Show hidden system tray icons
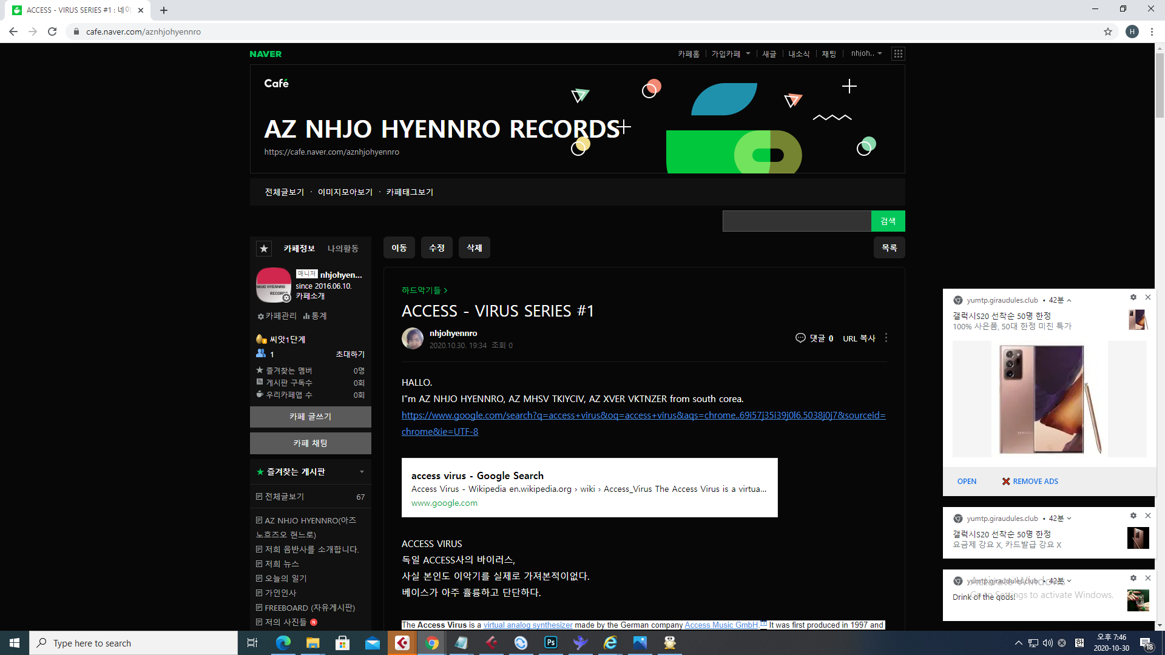The height and width of the screenshot is (655, 1165). [1019, 643]
